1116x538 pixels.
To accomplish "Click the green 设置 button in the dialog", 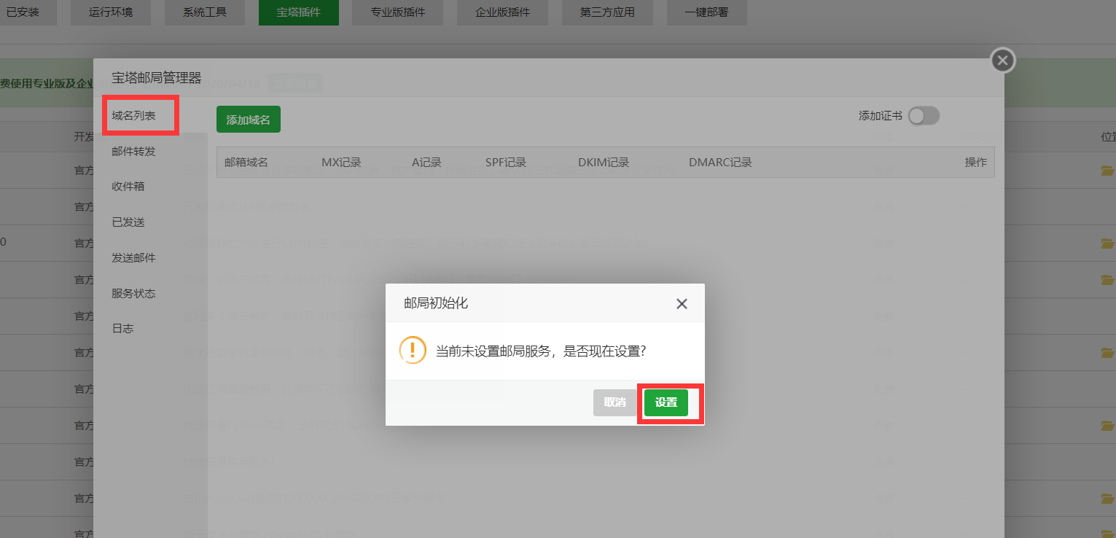I will 666,402.
